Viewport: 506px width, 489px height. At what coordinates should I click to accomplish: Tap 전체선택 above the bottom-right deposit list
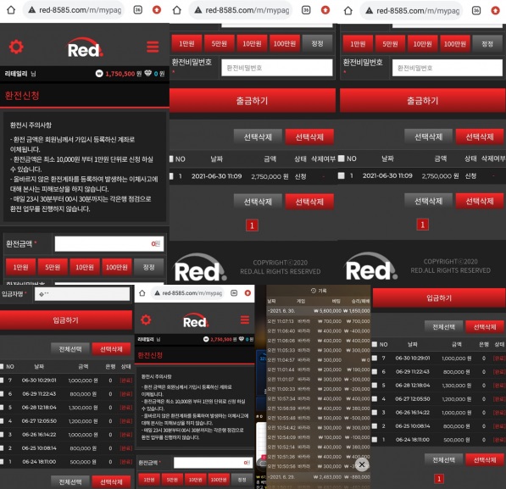tap(444, 327)
